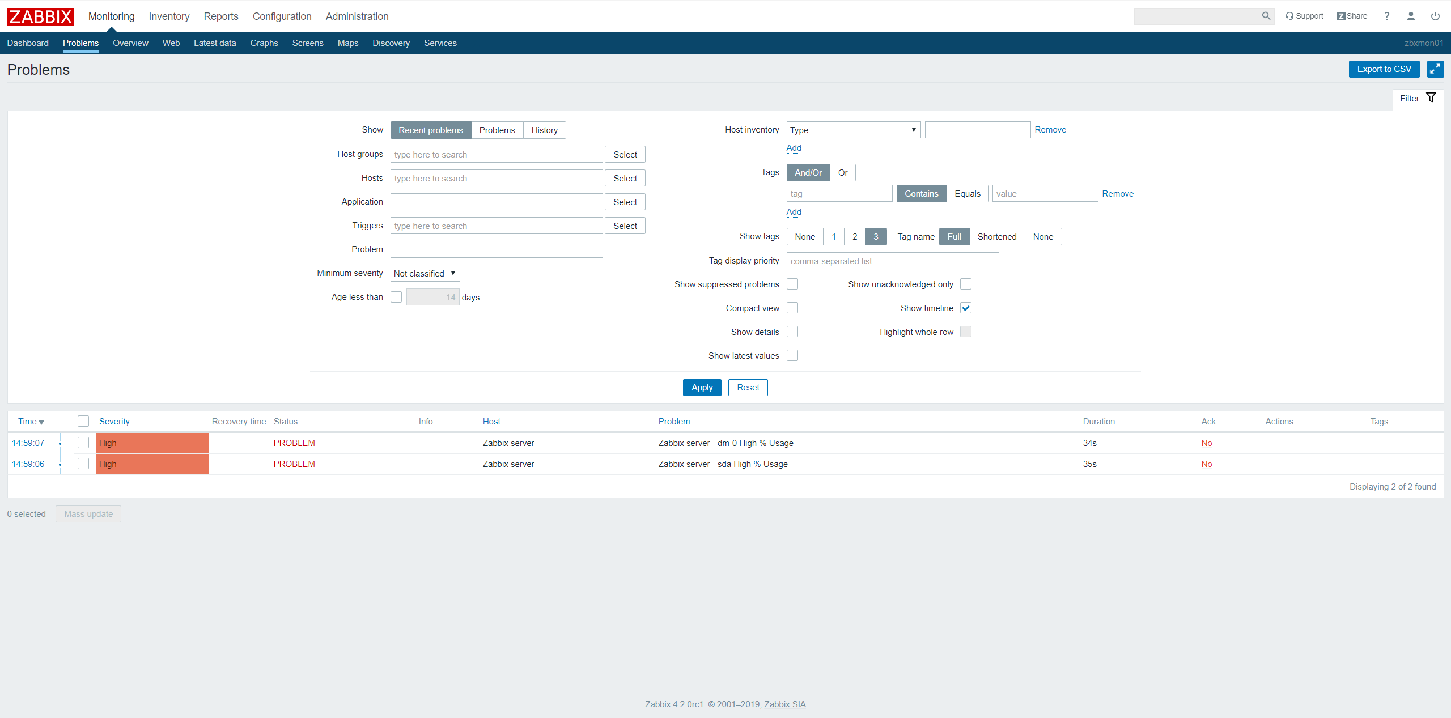Enable Age less than checkbox
Viewport: 1451px width, 718px height.
click(x=396, y=297)
